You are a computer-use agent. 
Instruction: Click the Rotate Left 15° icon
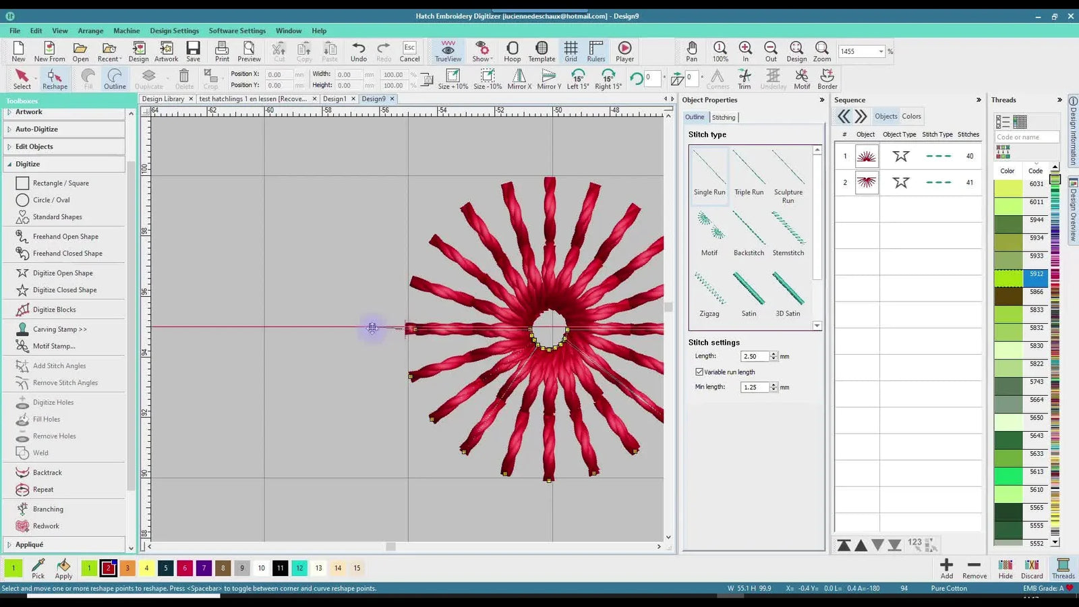point(577,79)
